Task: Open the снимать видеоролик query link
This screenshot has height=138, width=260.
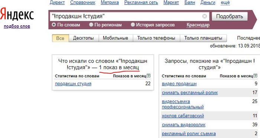Action: pos(183,125)
